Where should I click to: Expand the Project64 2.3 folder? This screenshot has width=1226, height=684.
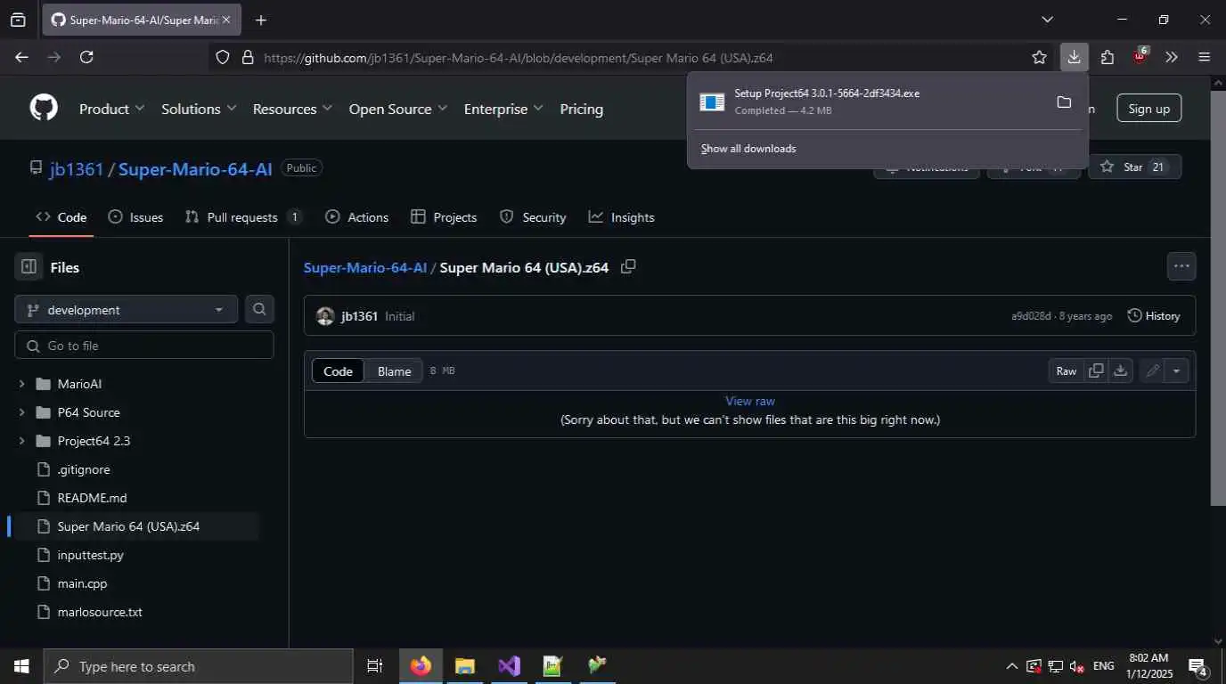coord(21,441)
